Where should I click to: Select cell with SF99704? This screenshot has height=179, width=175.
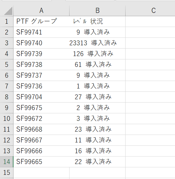tap(41, 97)
